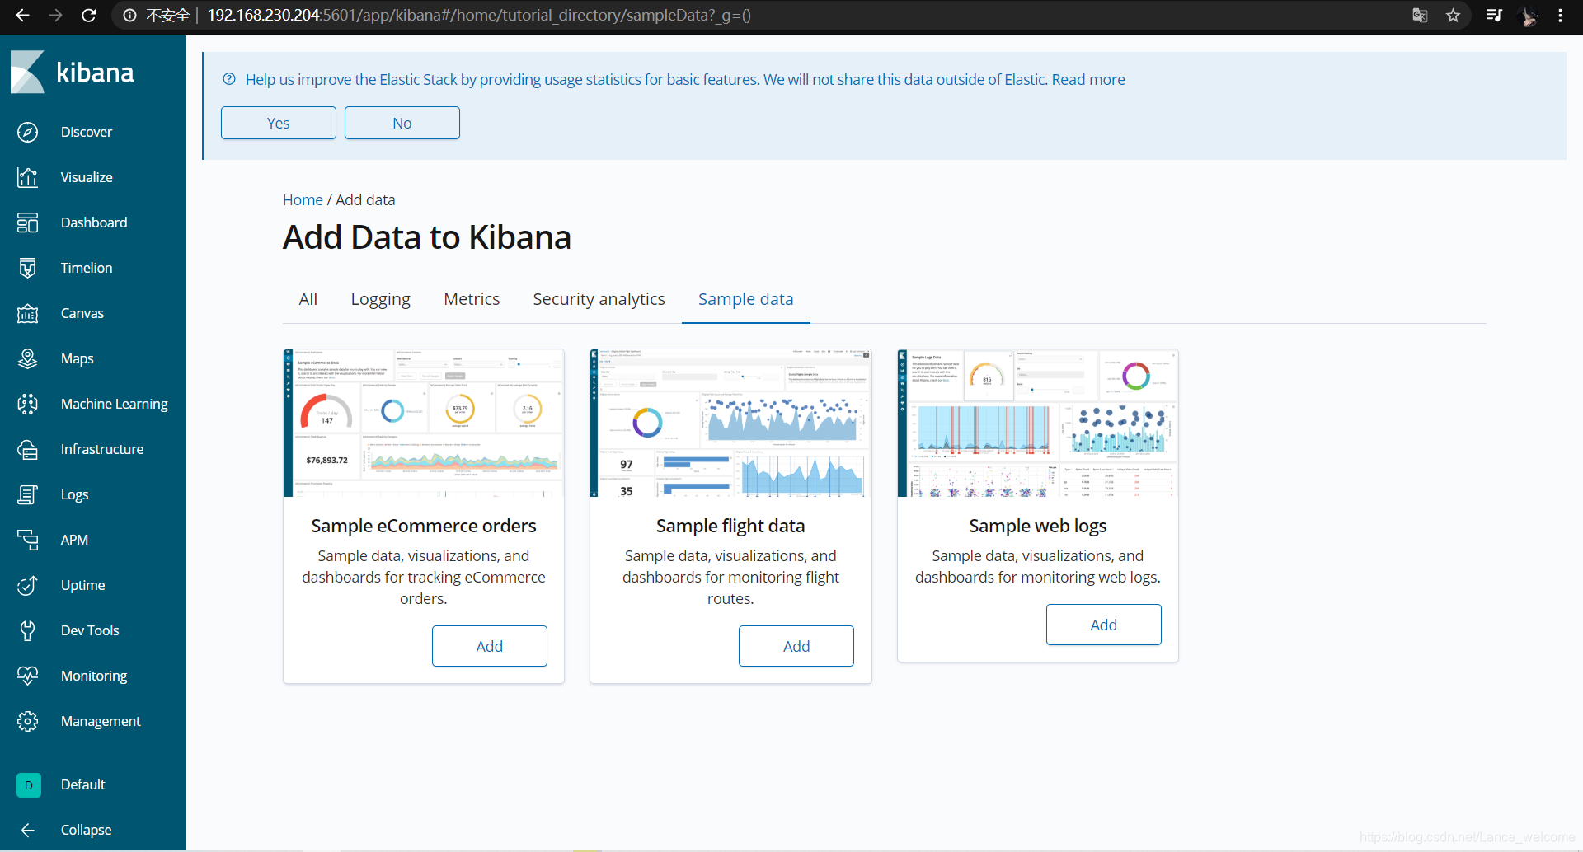Open Dev Tools

(x=89, y=630)
